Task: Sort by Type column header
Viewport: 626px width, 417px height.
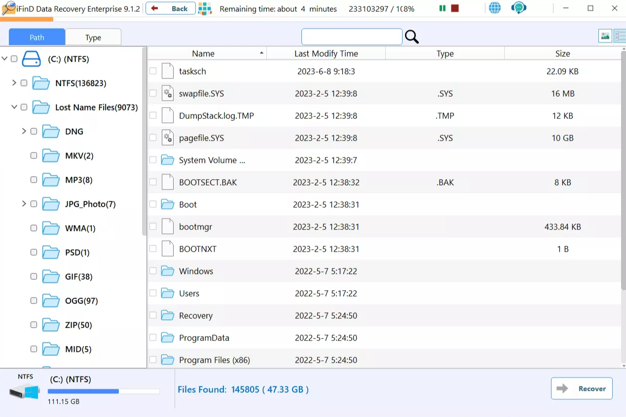Action: point(445,53)
